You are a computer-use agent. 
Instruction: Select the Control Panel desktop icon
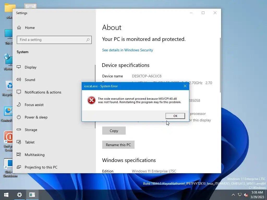coord(7,114)
